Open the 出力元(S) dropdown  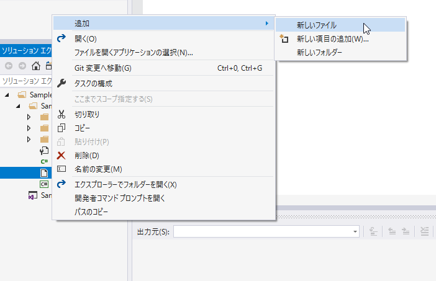tap(355, 231)
